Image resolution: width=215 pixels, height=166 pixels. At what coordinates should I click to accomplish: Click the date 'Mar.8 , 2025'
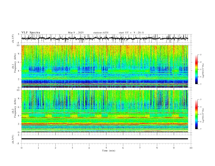[x=76, y=33]
